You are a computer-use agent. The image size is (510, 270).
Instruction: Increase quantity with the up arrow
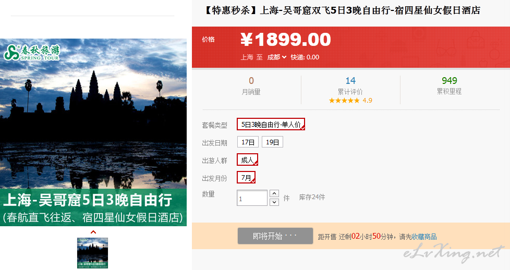click(274, 194)
